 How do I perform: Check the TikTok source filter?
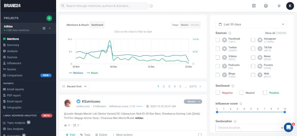point(253,49)
